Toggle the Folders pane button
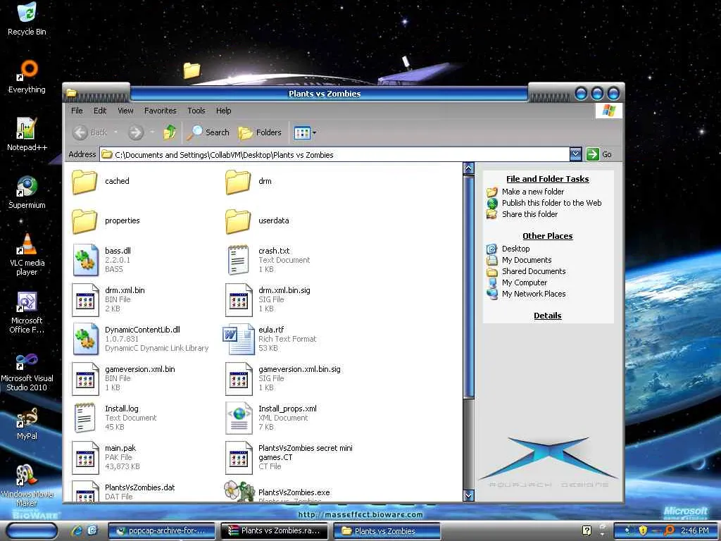 260,132
